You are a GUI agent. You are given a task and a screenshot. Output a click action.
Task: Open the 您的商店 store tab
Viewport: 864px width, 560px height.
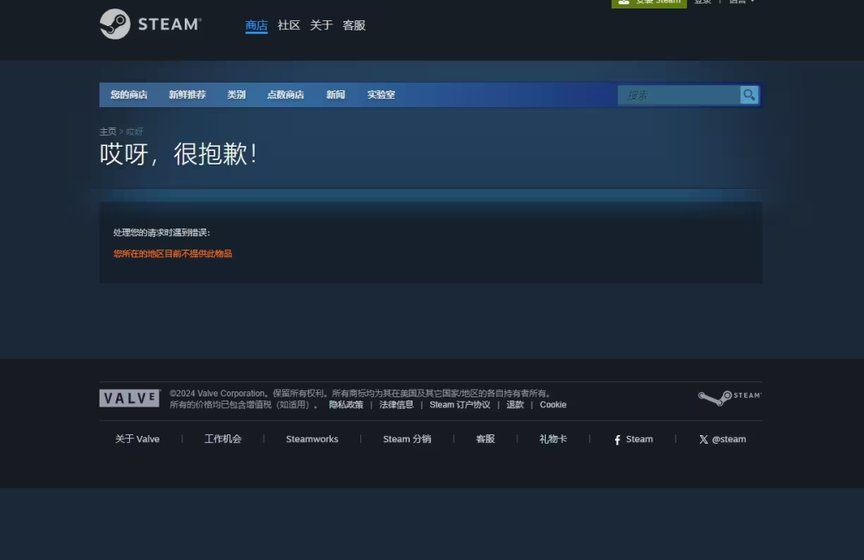pos(129,94)
